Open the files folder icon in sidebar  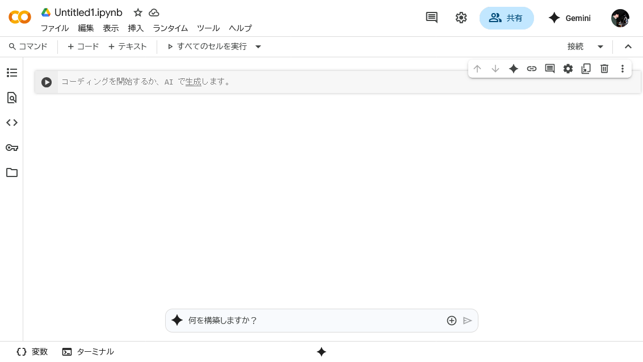[12, 172]
